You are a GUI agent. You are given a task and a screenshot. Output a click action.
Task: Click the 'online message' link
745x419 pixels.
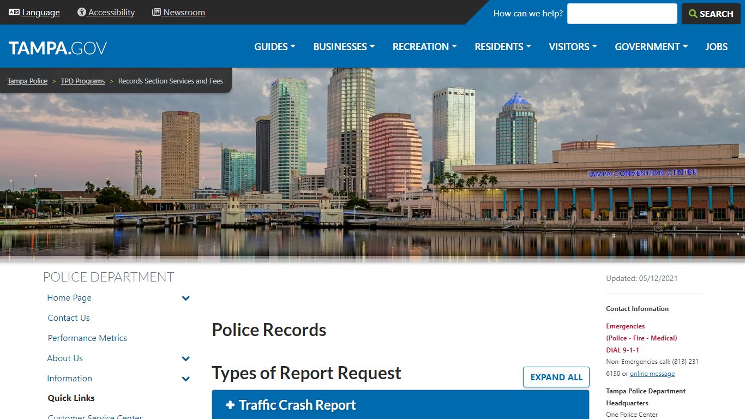[x=652, y=374]
